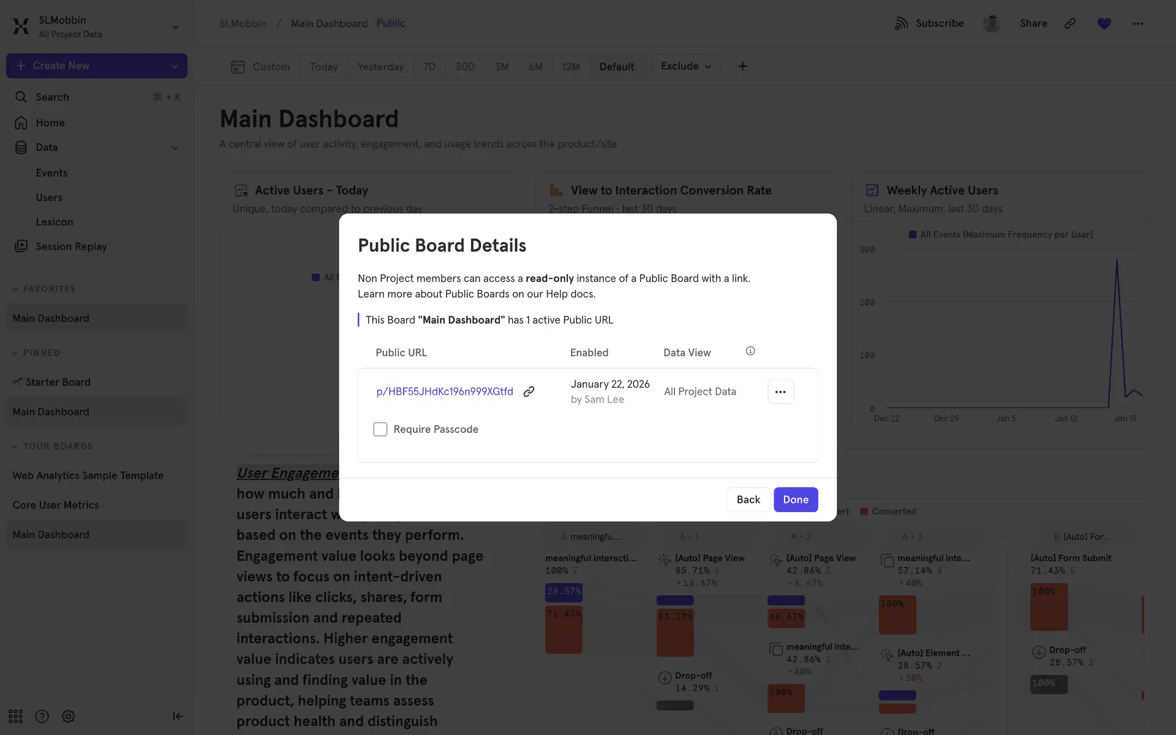Select the 30D date range tab
This screenshot has height=735, width=1176.
point(464,67)
